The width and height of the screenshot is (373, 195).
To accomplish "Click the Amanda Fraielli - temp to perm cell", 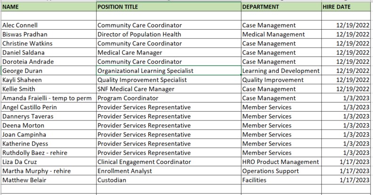I will [x=49, y=98].
